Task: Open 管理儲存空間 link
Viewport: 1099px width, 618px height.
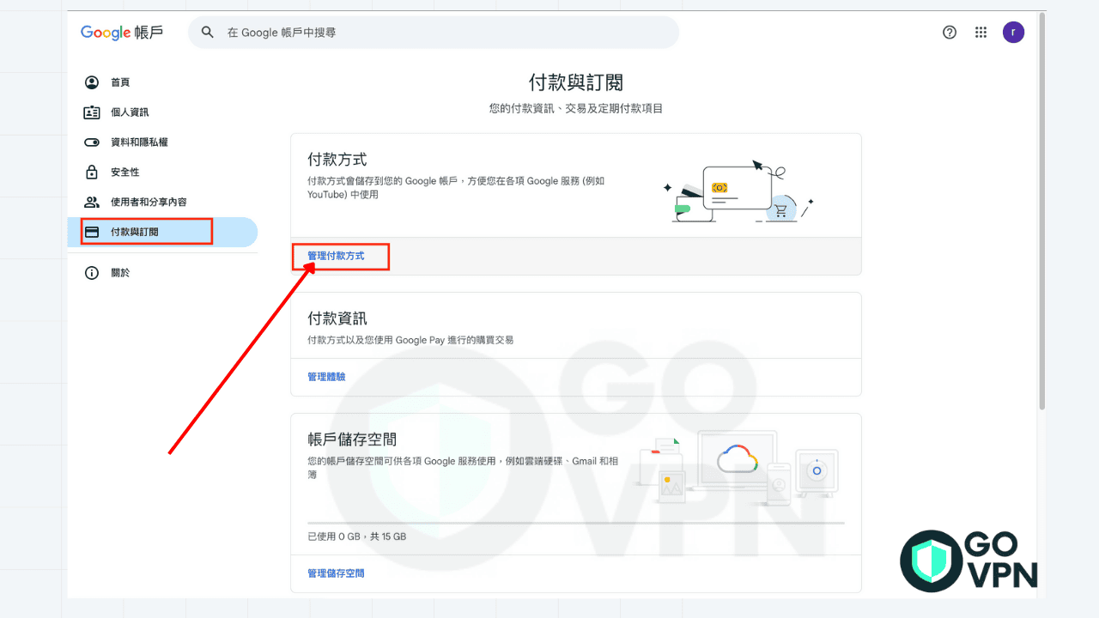Action: 335,573
